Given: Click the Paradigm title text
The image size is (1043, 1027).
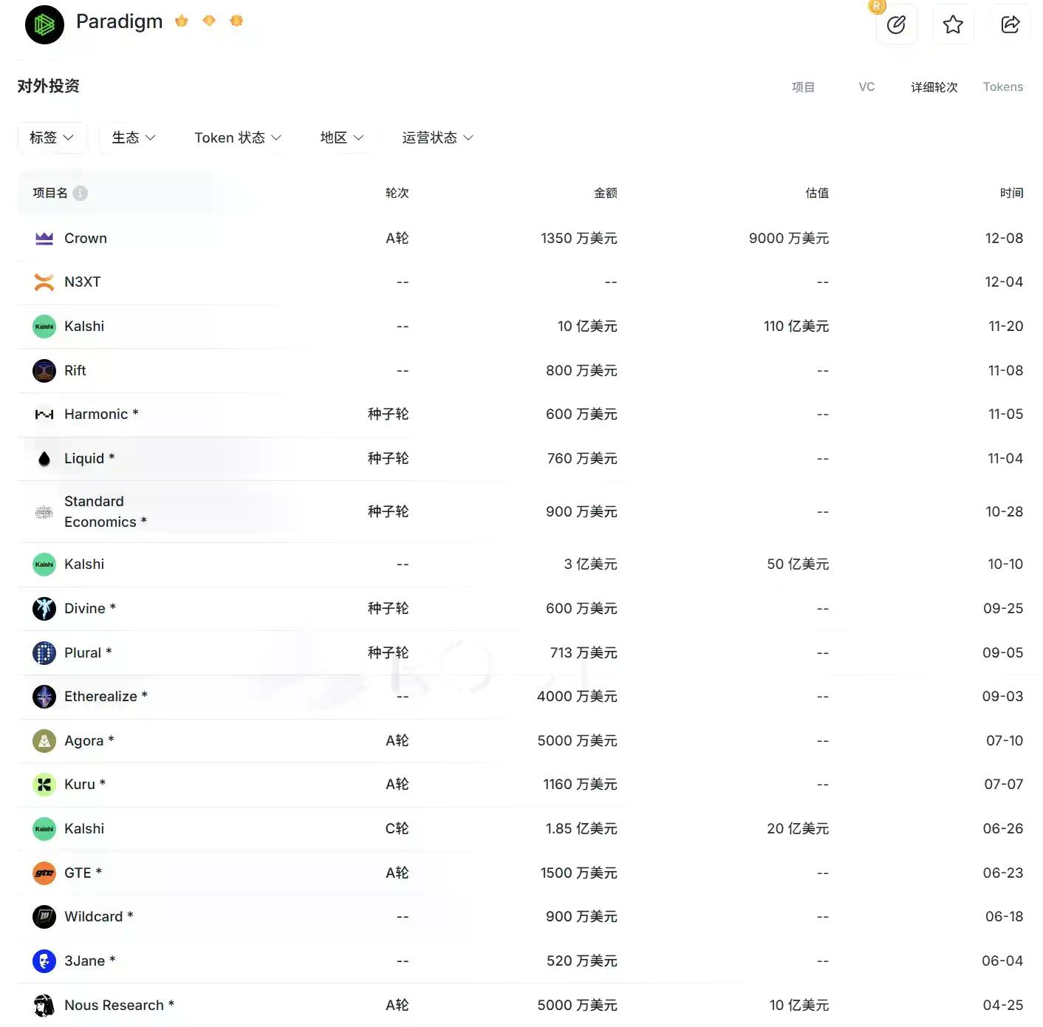Looking at the screenshot, I should click(x=119, y=21).
